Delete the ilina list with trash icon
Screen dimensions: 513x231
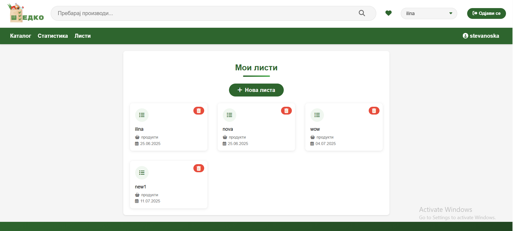click(x=199, y=111)
